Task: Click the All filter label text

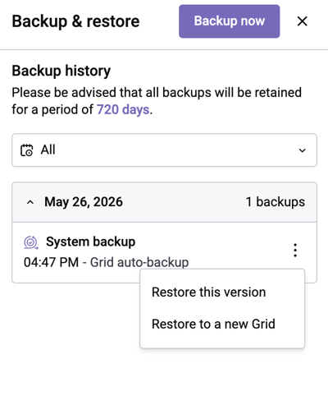Action: point(48,150)
